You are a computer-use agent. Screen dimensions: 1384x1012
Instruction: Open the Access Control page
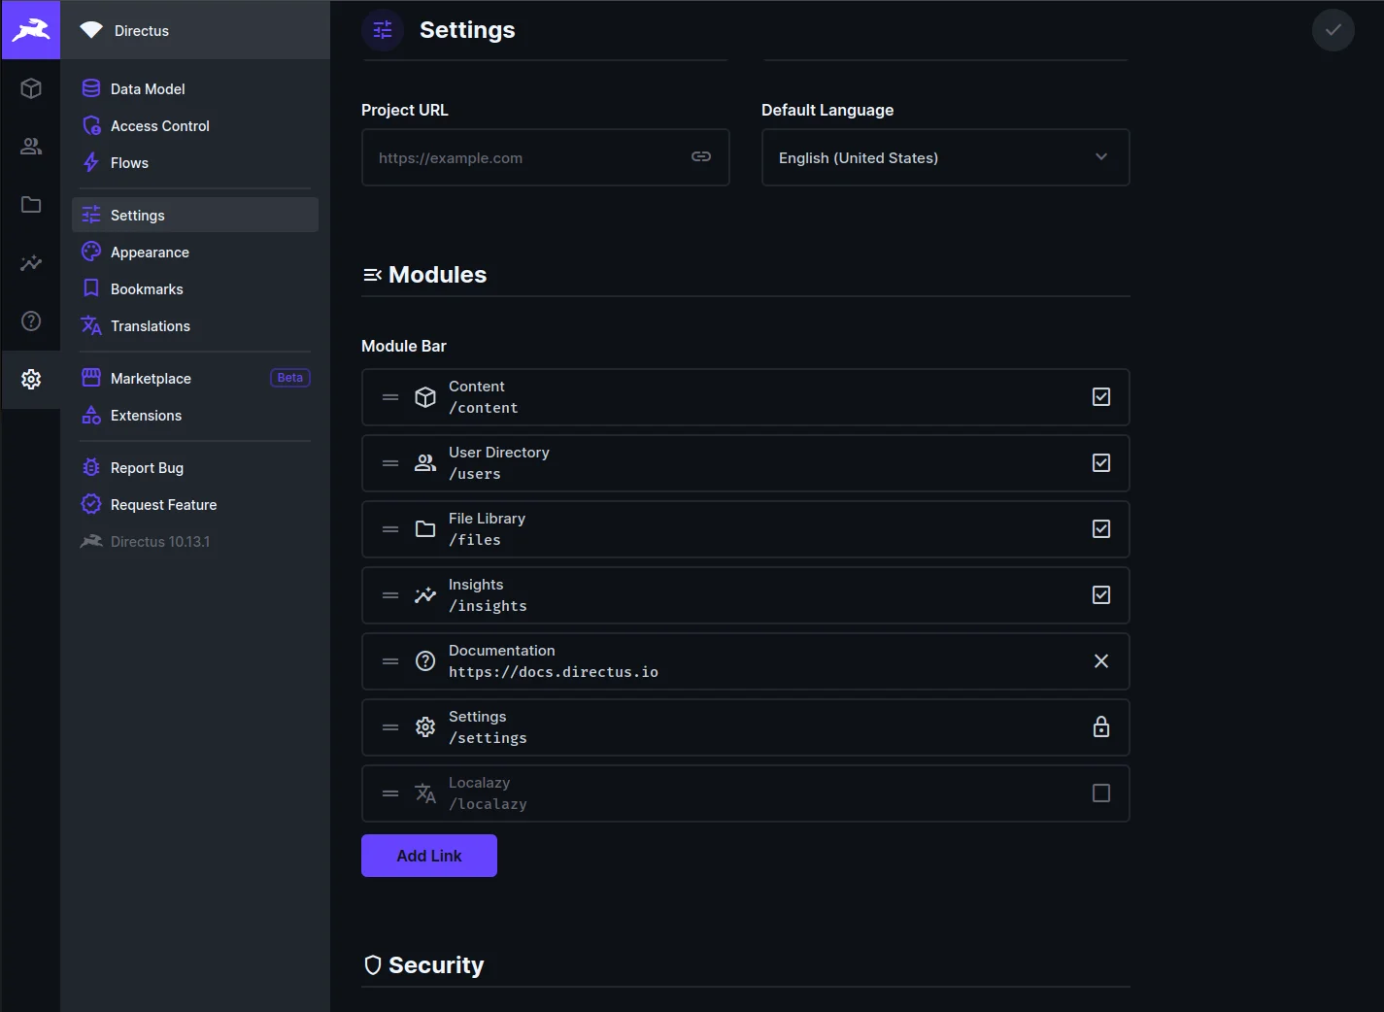click(159, 126)
